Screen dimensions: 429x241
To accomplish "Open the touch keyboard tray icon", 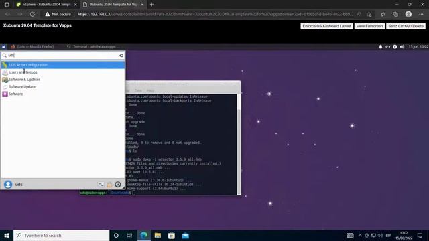I will pyautogui.click(x=350, y=235).
